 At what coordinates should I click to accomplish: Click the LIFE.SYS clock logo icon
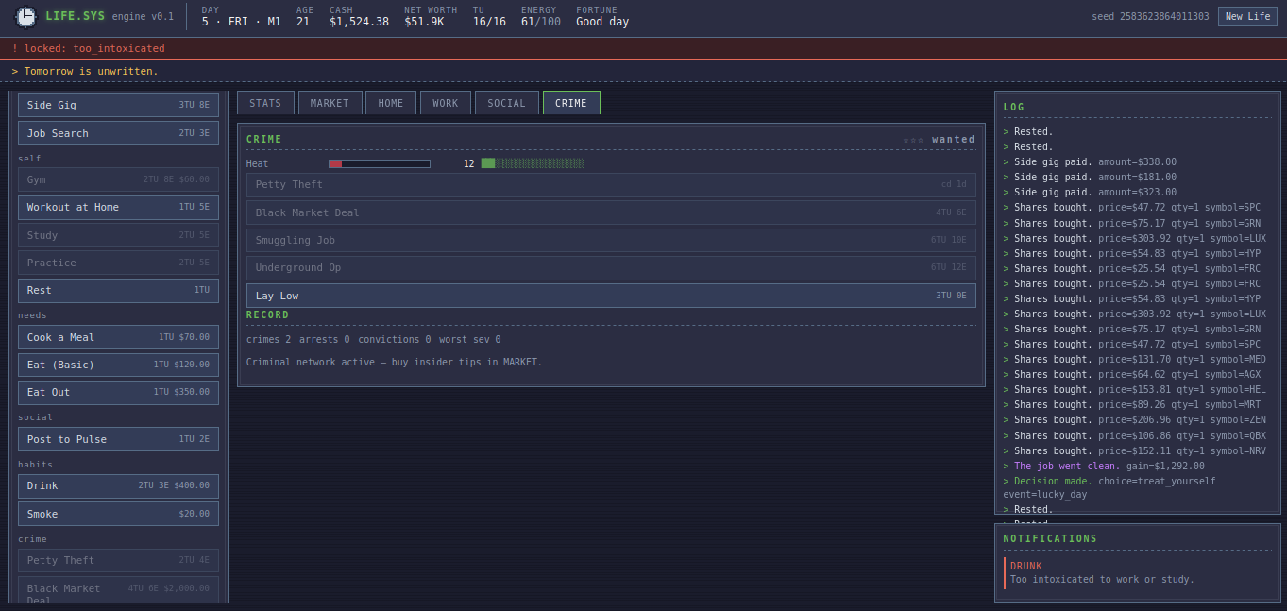[x=25, y=16]
